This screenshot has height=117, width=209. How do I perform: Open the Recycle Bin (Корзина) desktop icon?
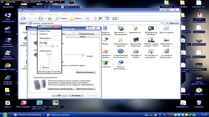(x=199, y=104)
